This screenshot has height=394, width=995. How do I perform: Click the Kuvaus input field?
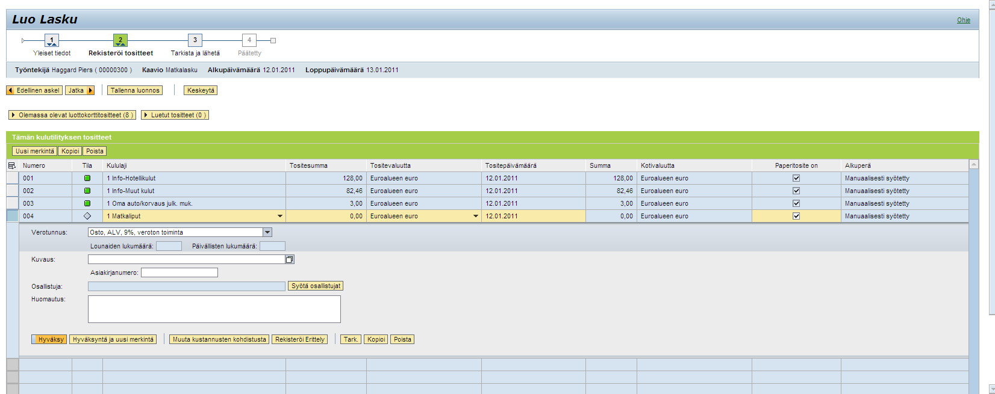tap(187, 259)
